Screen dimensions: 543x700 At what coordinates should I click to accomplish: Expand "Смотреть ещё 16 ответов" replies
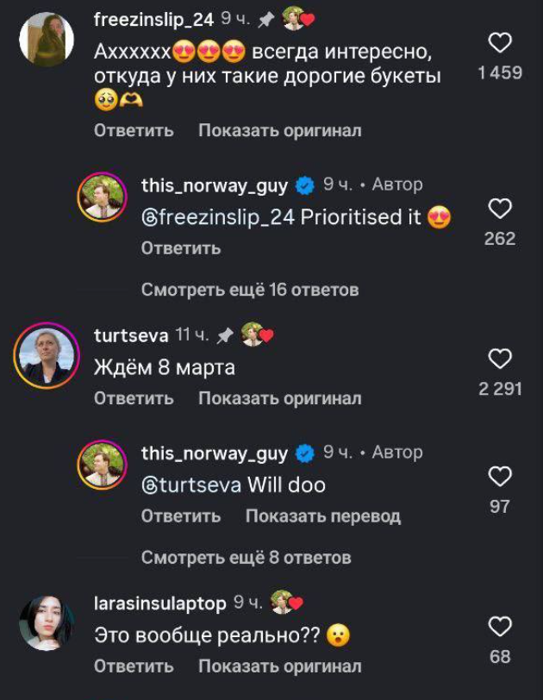(x=249, y=290)
